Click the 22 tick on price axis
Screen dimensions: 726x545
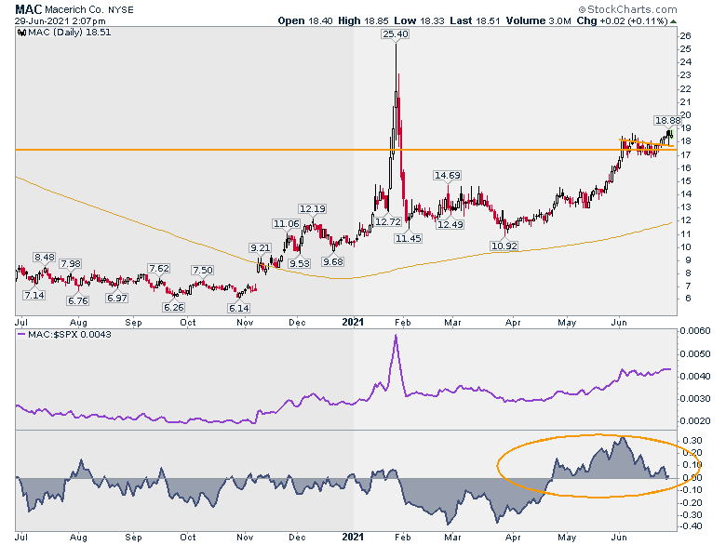click(x=686, y=89)
